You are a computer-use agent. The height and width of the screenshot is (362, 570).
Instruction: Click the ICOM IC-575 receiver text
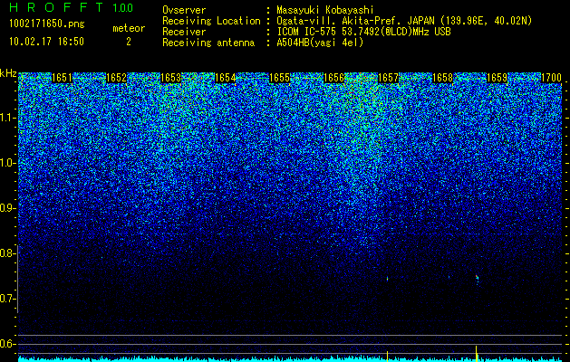click(x=363, y=32)
